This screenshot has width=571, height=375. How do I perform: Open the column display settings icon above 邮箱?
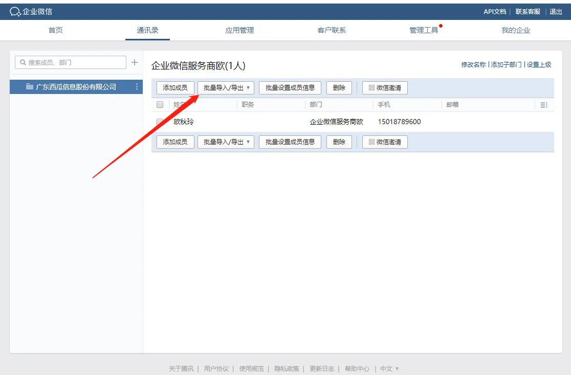544,104
